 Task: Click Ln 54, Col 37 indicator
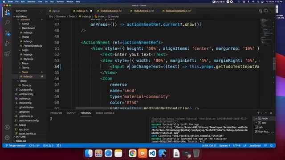coord(209,145)
